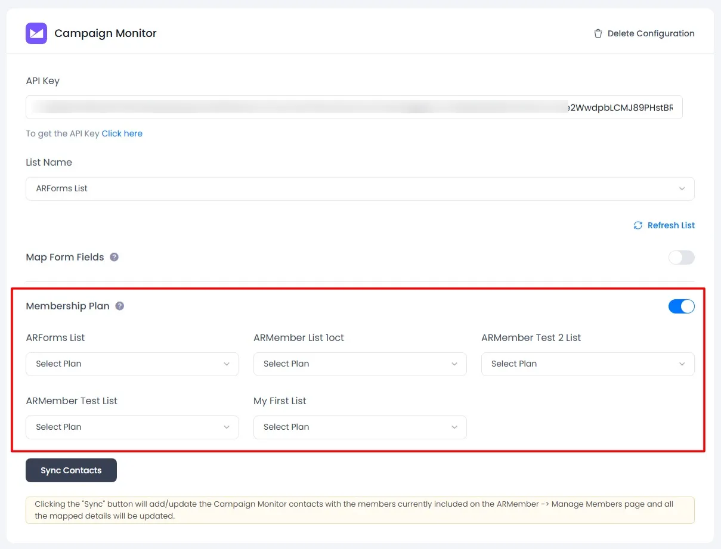Open the ARForms List plan dropdown
This screenshot has width=721, height=549.
[132, 364]
